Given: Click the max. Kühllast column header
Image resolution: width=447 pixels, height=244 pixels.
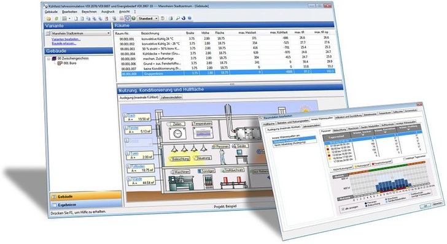Looking at the screenshot, I should (279, 32).
